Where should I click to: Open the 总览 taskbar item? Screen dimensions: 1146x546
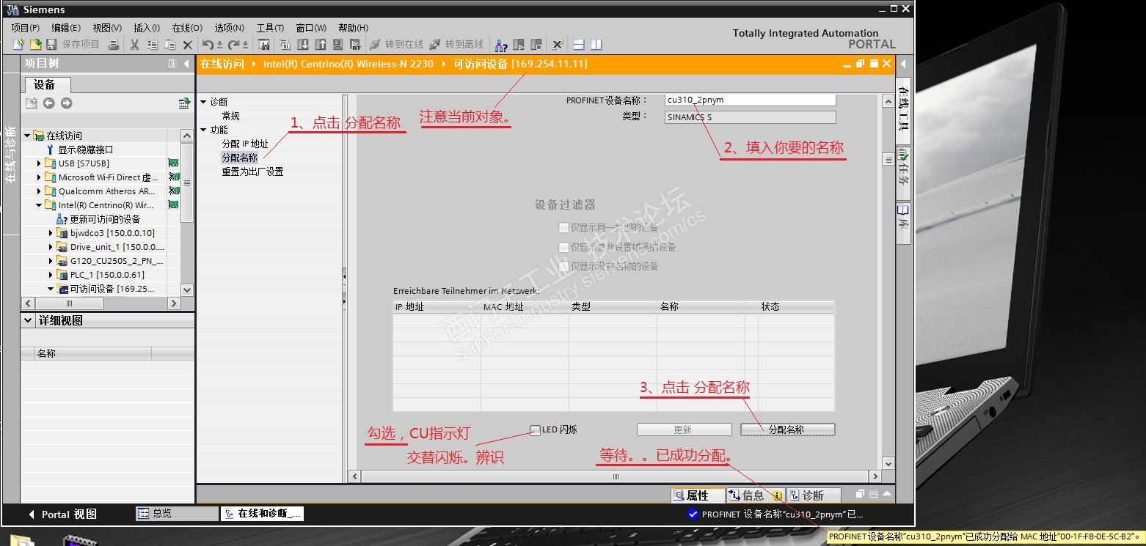tap(177, 514)
